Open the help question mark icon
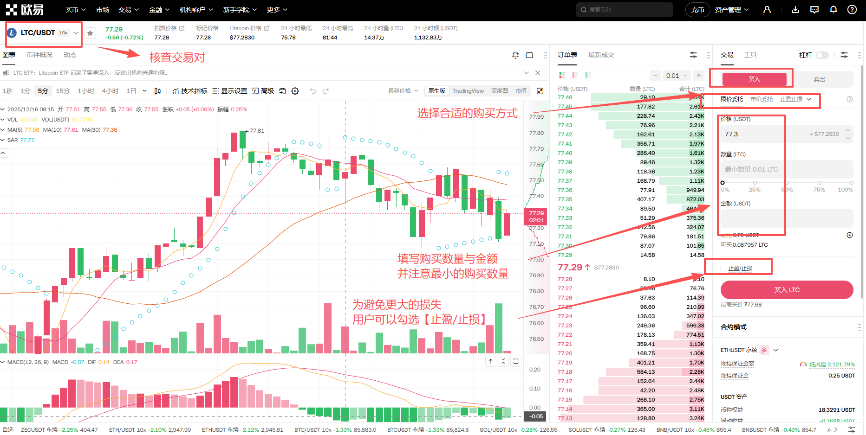 (x=852, y=10)
